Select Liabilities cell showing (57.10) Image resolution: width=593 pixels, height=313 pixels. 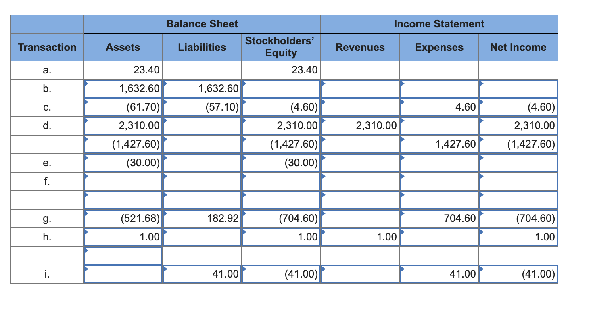pos(202,107)
